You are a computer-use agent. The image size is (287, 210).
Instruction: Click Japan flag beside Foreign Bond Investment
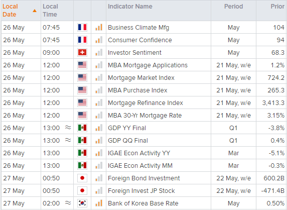pos(82,178)
